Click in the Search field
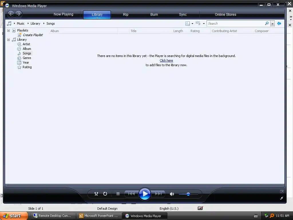The width and height of the screenshot is (293, 220). (236, 23)
